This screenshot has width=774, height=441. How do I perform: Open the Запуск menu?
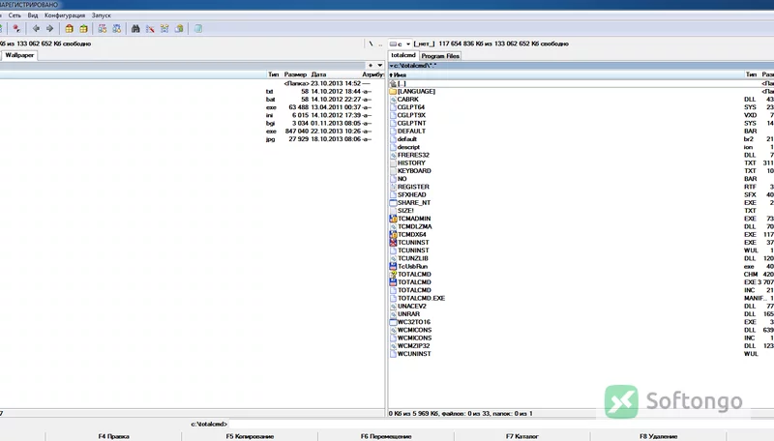pyautogui.click(x=102, y=15)
